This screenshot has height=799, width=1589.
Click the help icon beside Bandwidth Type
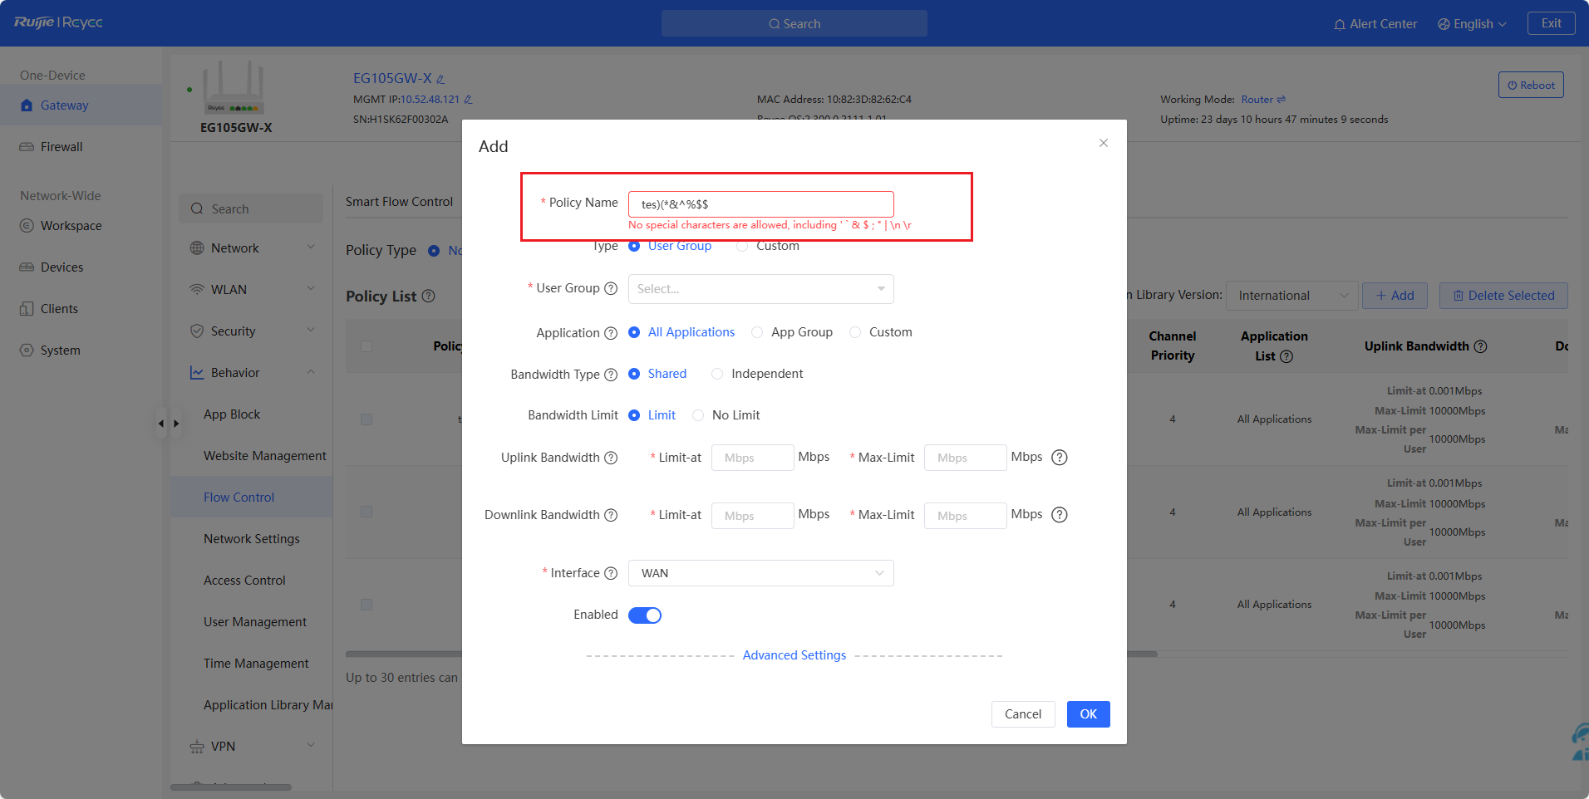611,375
